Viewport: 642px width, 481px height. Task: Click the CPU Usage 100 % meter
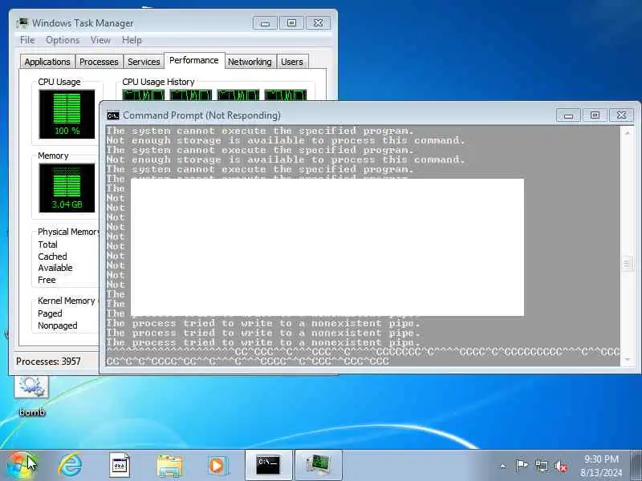(67, 114)
